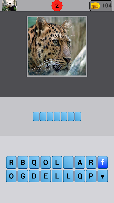Select the Q tile in bottom row
Screen dimensions: 114x203
(80, 176)
